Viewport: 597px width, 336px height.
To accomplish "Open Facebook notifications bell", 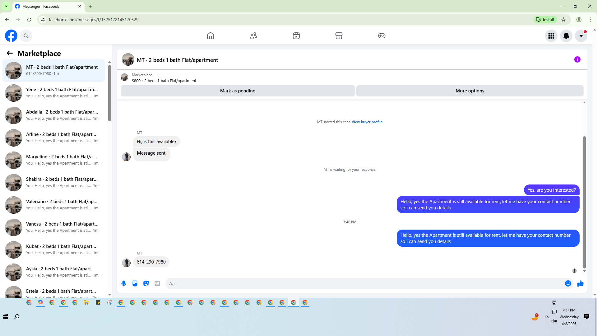I will pos(566,36).
